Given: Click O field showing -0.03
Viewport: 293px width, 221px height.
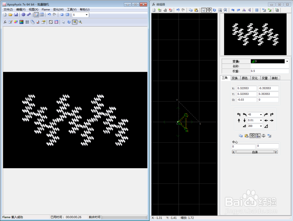Looking at the screenshot, I should click(247, 100).
